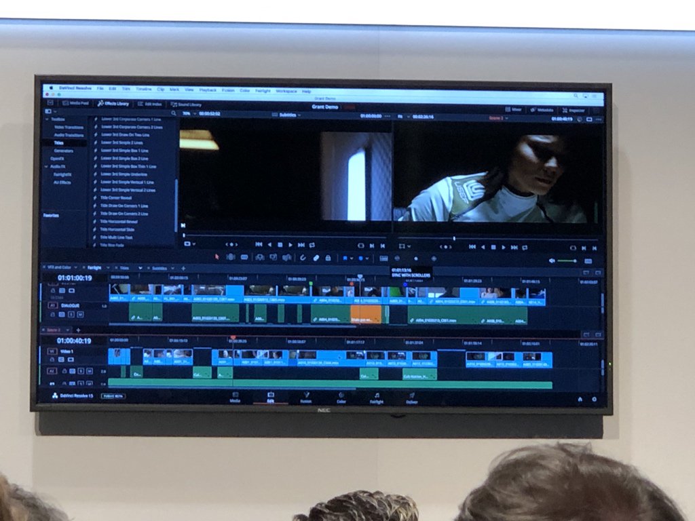The image size is (695, 521).
Task: Open the File menu
Action: (x=100, y=89)
